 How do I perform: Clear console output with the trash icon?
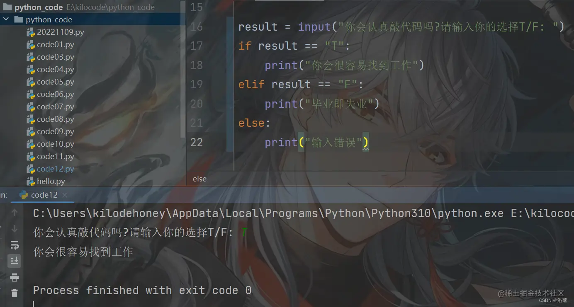pyautogui.click(x=15, y=293)
